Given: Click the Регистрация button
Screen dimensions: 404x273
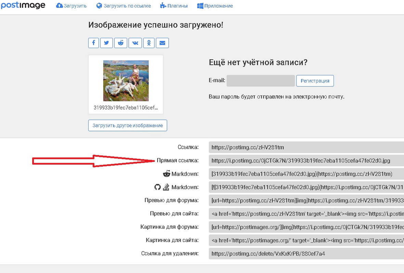Looking at the screenshot, I should pyautogui.click(x=315, y=81).
